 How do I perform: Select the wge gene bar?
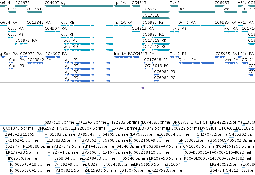pos(87,6)
